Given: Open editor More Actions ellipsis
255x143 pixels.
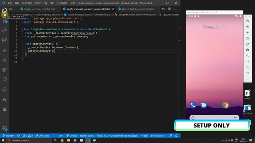Looking at the screenshot, I should pos(176,9).
